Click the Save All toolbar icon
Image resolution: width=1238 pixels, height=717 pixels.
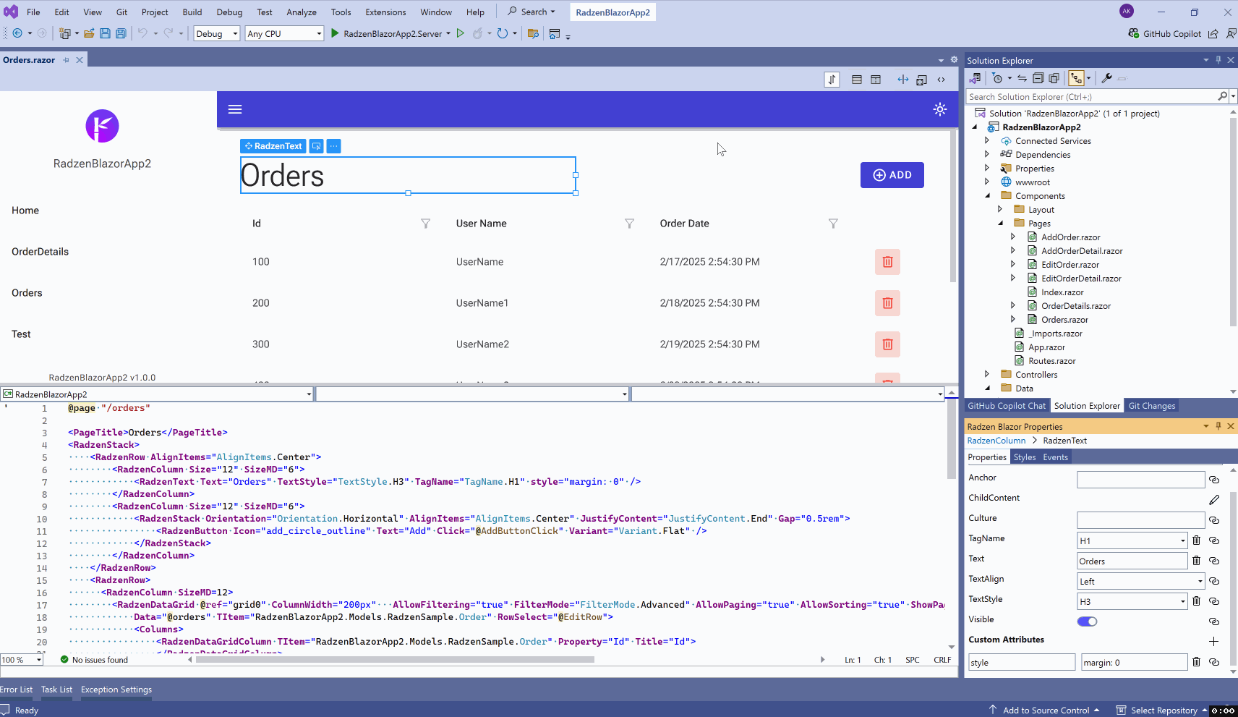coord(121,33)
